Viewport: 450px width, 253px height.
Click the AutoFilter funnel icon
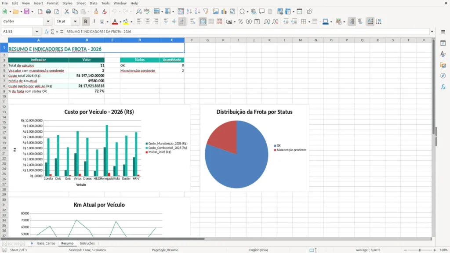pyautogui.click(x=206, y=11)
